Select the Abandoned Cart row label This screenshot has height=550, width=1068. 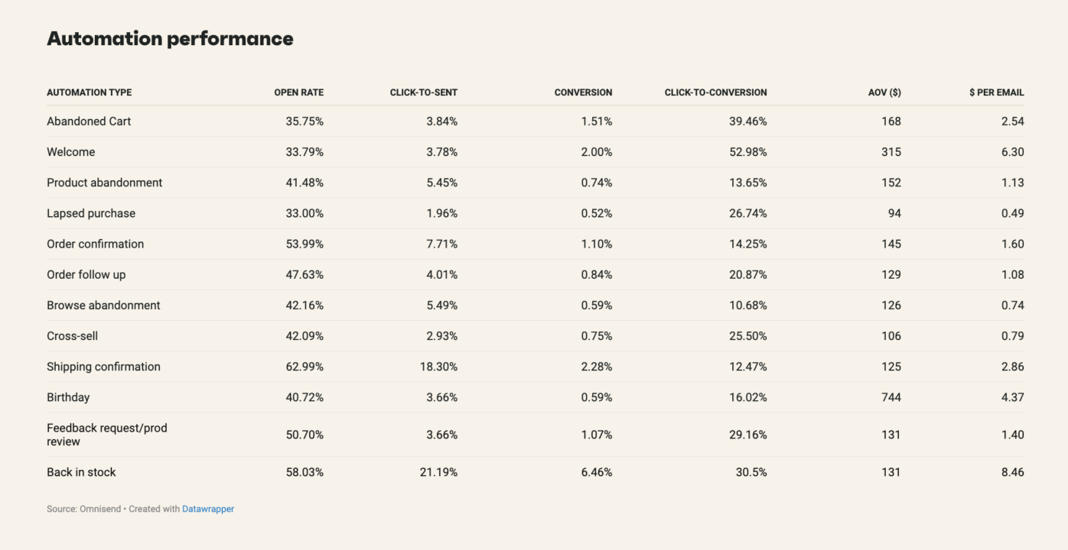click(89, 121)
